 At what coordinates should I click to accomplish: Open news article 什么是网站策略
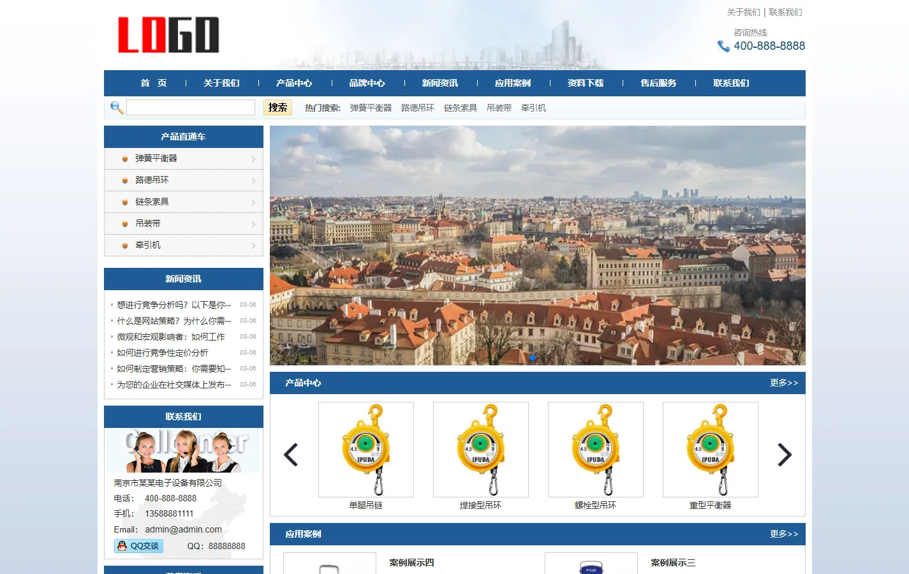(174, 321)
